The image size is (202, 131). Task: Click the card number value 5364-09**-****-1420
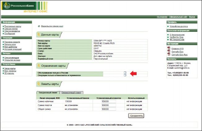click(x=103, y=40)
